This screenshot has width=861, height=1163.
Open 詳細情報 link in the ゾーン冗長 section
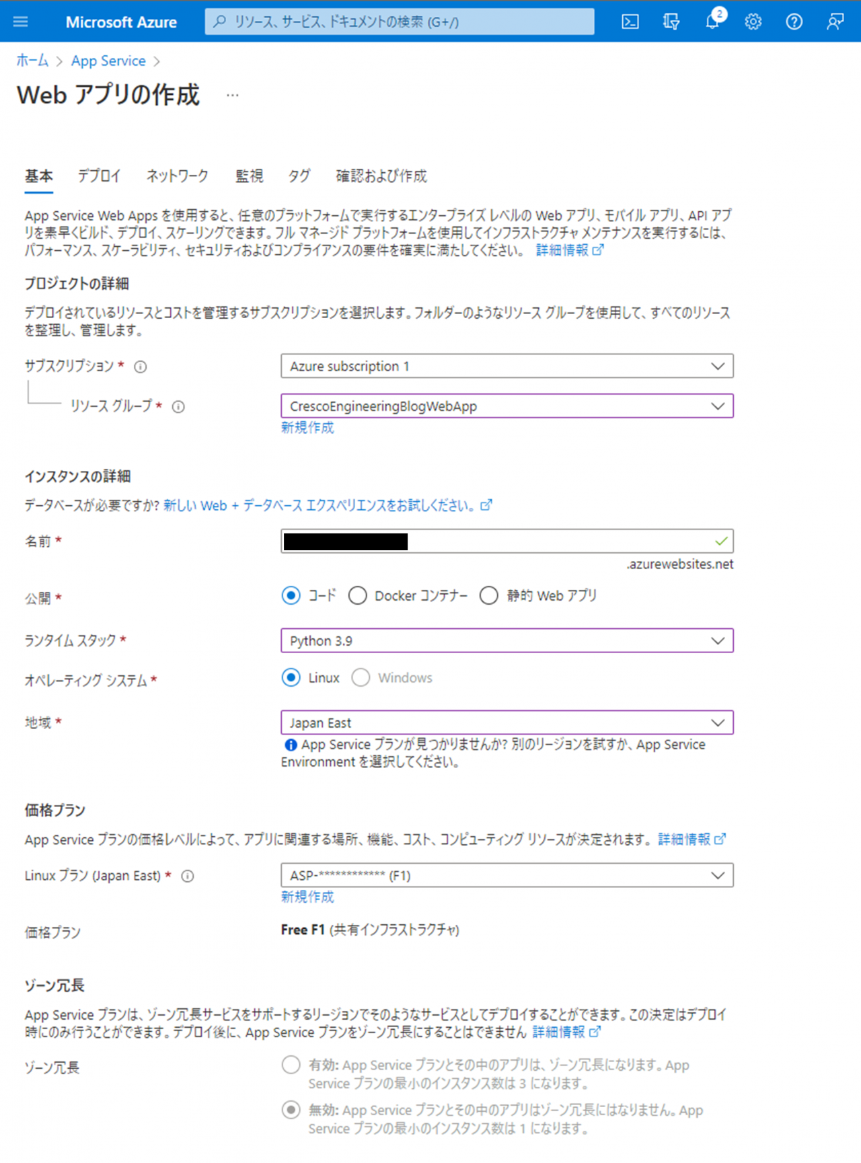[558, 1032]
